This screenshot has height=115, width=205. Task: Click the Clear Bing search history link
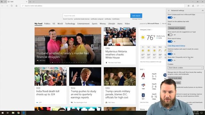coord(176,46)
